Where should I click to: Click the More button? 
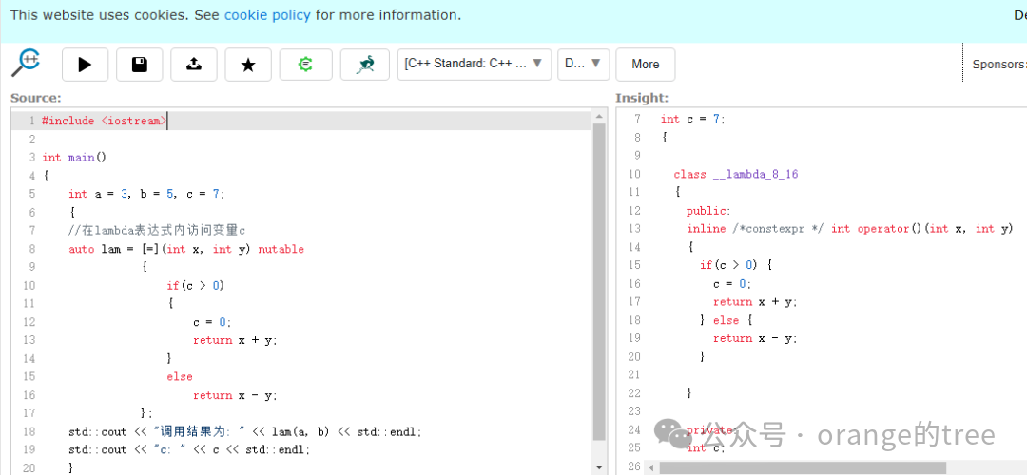click(645, 64)
